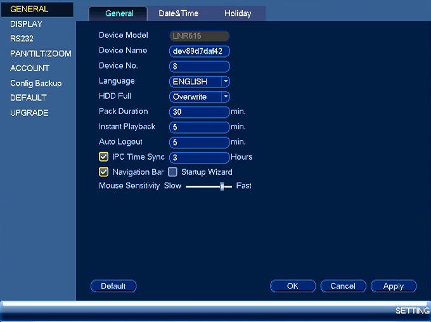The image size is (431, 322).
Task: Switch to the General tab
Action: pyautogui.click(x=119, y=13)
